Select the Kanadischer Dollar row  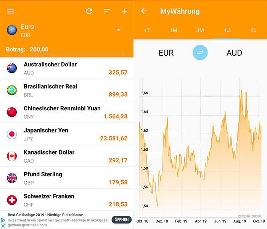[67, 156]
